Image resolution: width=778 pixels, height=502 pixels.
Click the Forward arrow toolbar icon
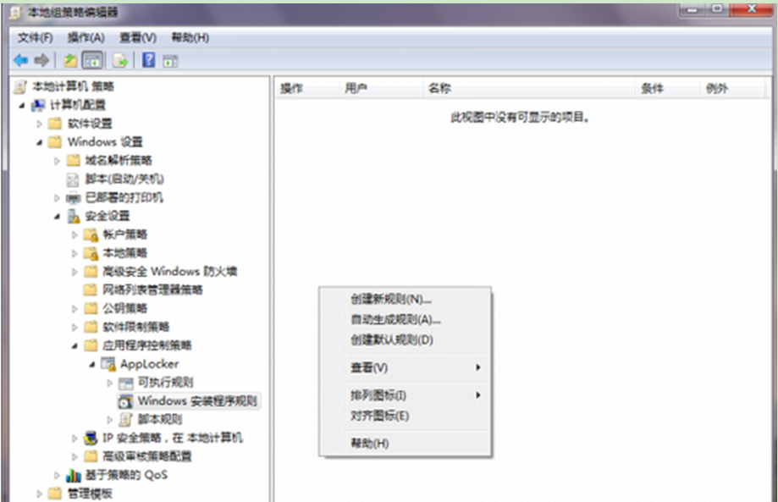(x=41, y=60)
